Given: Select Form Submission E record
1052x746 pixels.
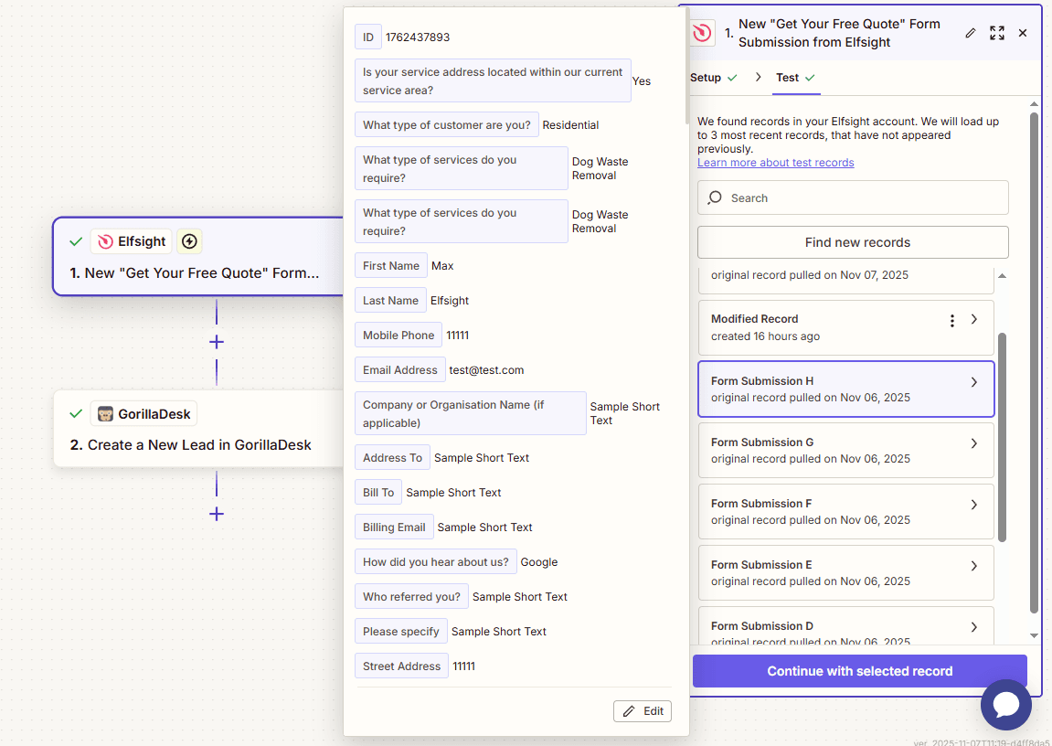Looking at the screenshot, I should (846, 573).
